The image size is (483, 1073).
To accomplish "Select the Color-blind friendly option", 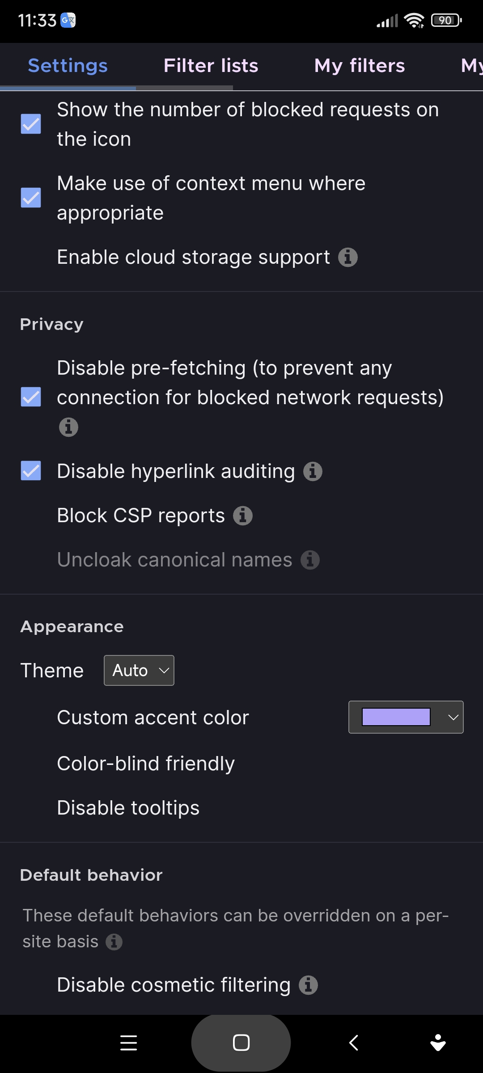I will click(x=146, y=763).
